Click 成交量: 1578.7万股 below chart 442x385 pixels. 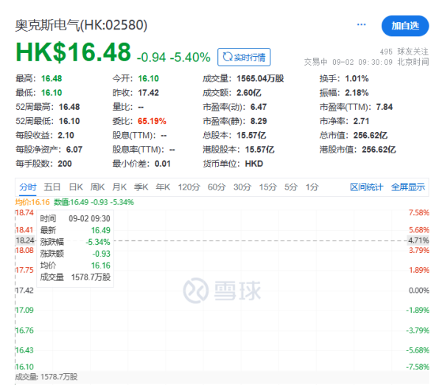click(46, 377)
